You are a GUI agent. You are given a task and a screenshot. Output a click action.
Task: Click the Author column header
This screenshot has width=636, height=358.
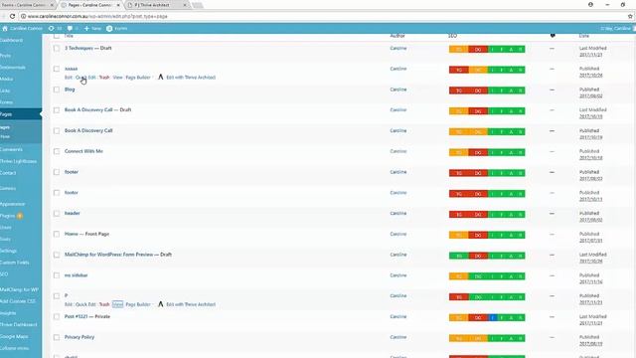[397, 36]
